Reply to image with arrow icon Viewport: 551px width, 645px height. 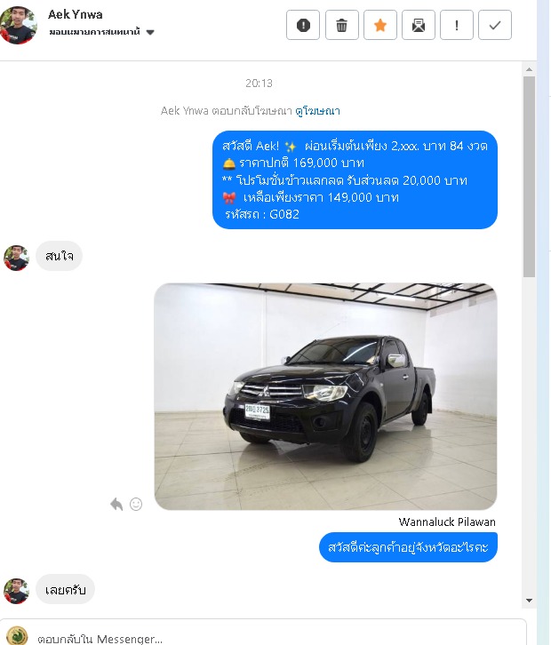pos(116,504)
